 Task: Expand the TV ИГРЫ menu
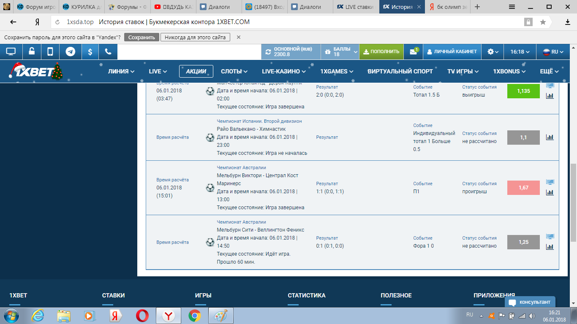pyautogui.click(x=463, y=71)
